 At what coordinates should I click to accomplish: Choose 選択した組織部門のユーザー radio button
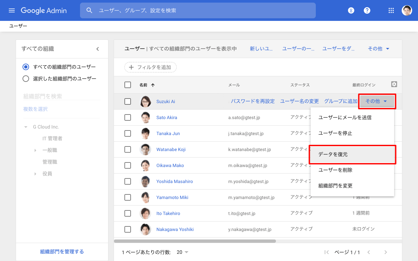click(x=26, y=79)
